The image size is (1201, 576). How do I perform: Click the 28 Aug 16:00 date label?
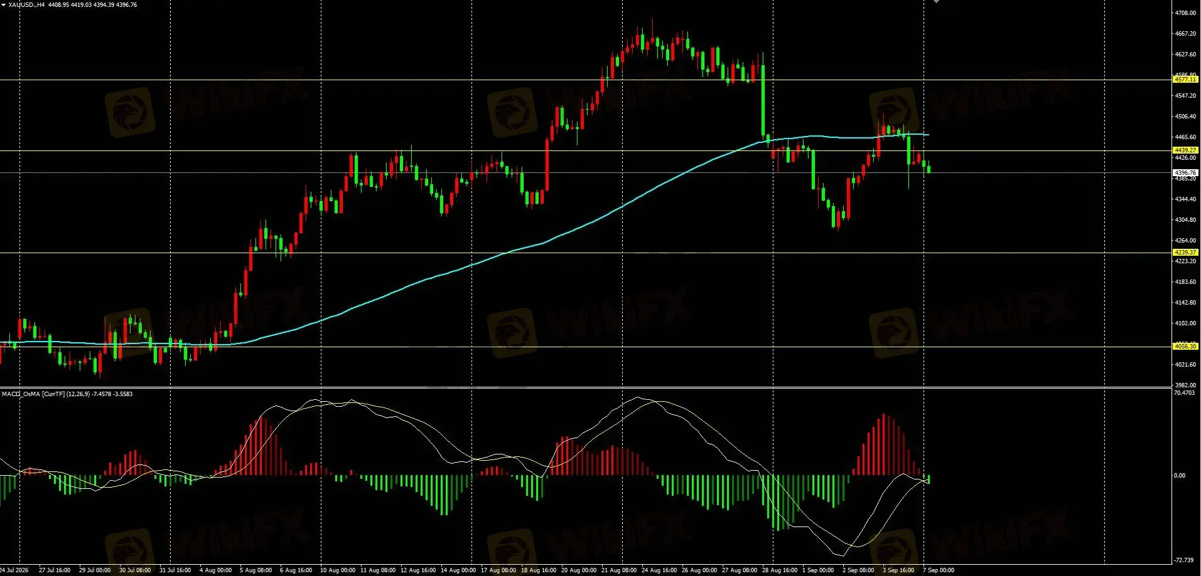click(x=780, y=570)
